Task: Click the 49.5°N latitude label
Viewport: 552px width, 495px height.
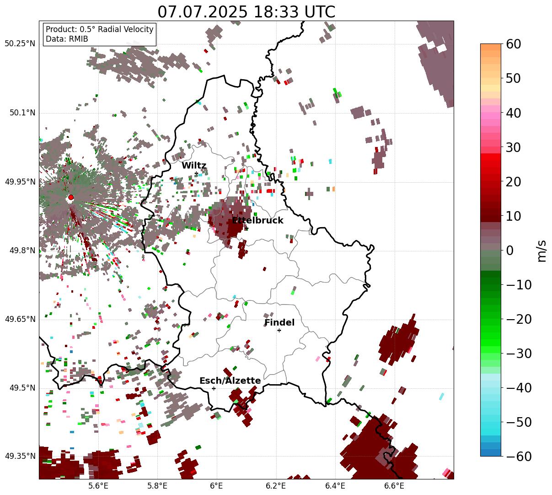Action: tap(22, 388)
